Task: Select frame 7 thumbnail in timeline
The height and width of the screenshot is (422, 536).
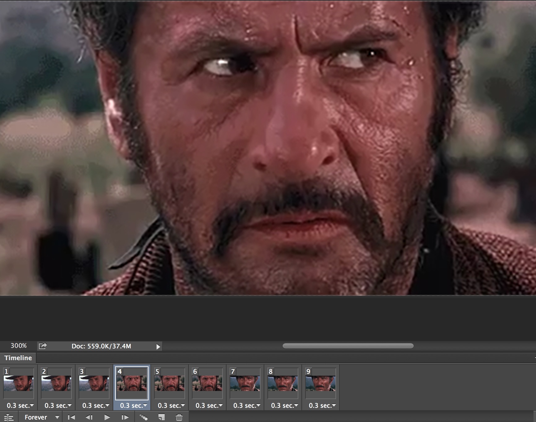Action: point(245,384)
